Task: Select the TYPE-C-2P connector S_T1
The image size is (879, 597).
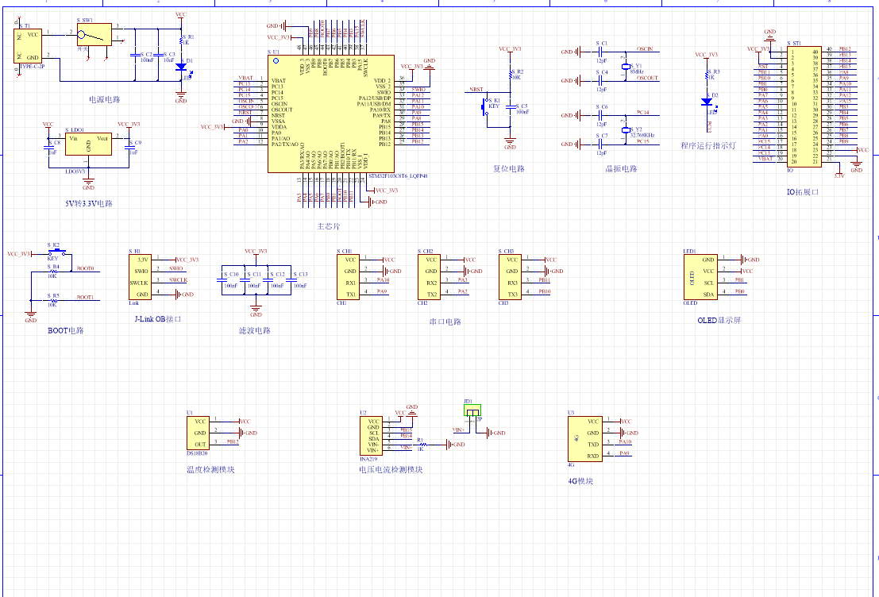Action: click(x=28, y=46)
